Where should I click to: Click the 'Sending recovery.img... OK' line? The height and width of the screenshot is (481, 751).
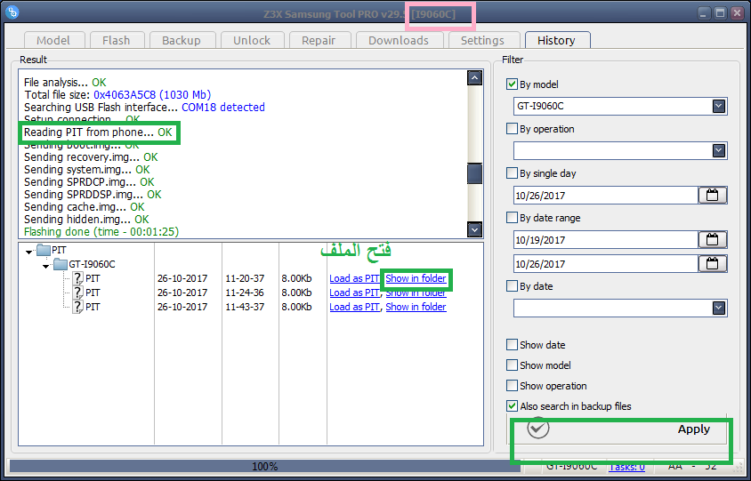[91, 157]
